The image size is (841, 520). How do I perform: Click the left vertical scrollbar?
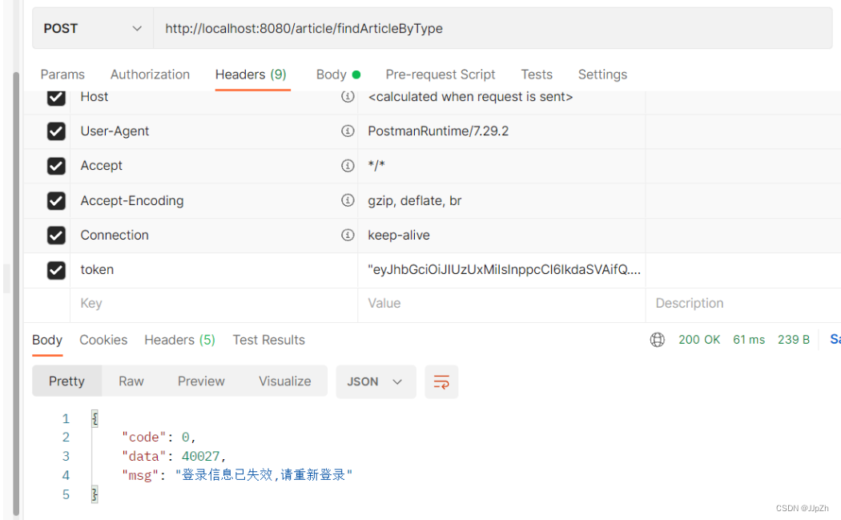pos(16,292)
